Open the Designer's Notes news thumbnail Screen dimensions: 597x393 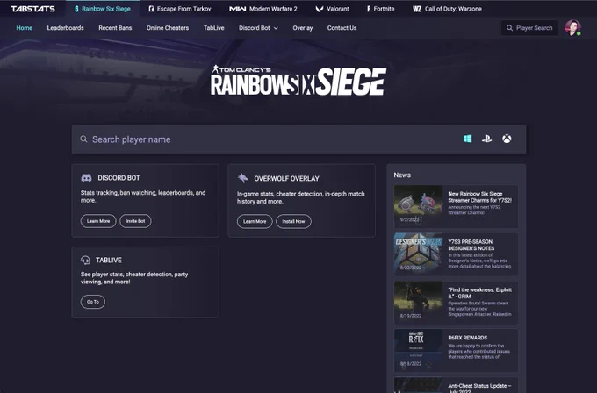coord(419,254)
